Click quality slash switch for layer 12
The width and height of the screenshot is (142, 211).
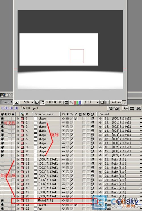coord(72,163)
